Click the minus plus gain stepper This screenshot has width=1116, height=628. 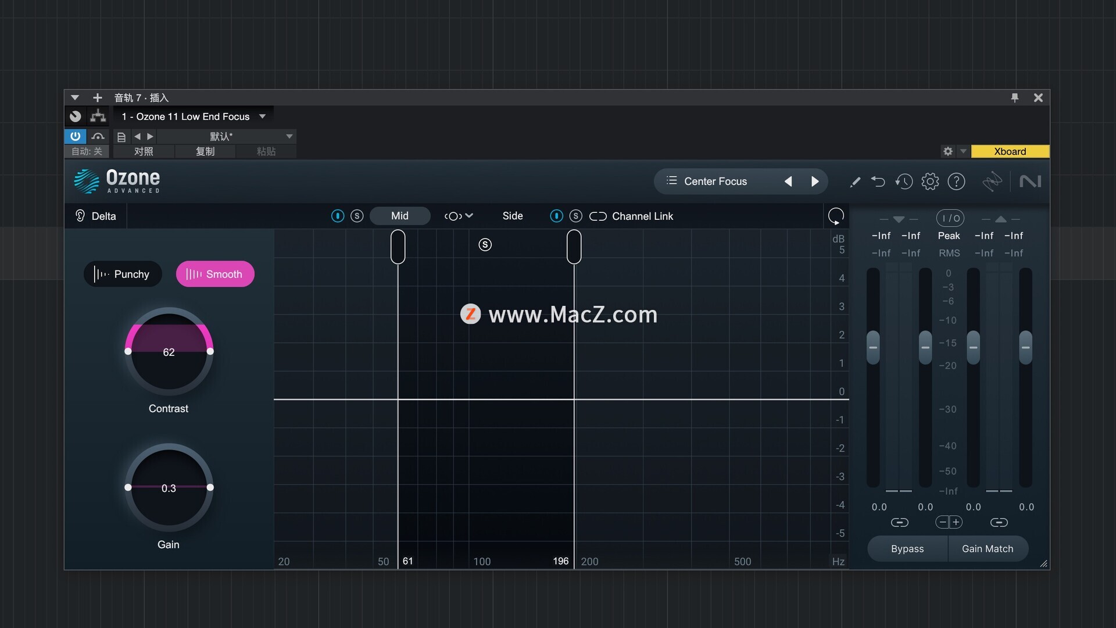click(x=949, y=522)
